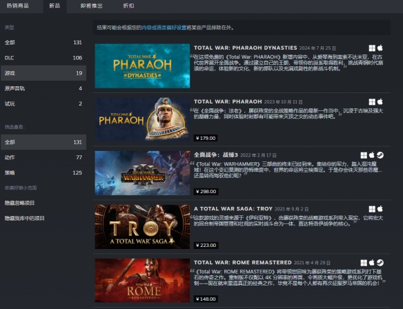Open Warhammer III thumbnail image
This screenshot has width=403, height=309.
coord(142,173)
